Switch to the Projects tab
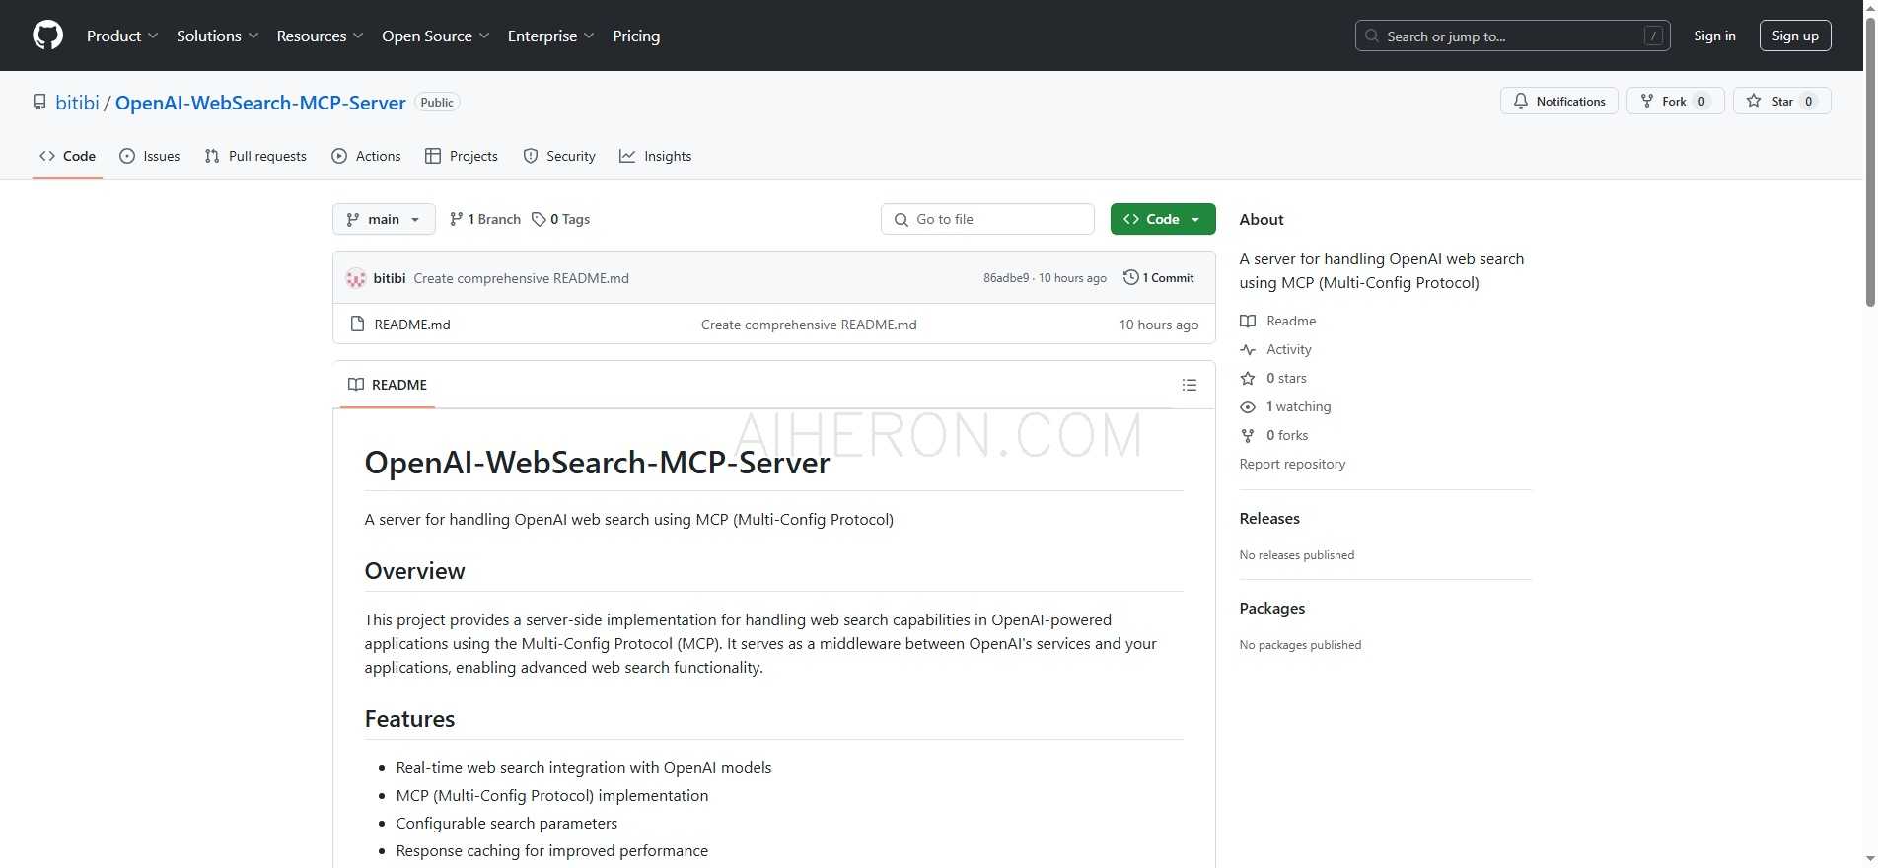1878x868 pixels. 461,156
